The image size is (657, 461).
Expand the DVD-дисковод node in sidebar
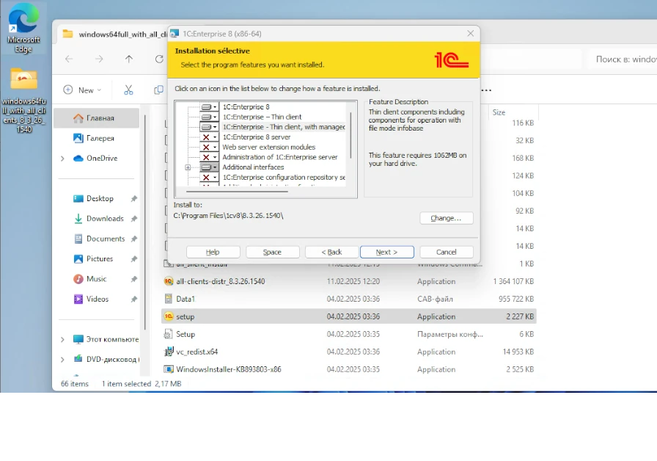[x=62, y=360]
